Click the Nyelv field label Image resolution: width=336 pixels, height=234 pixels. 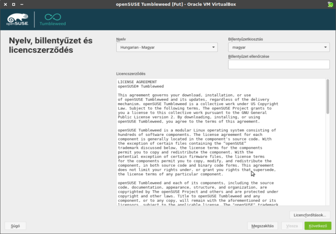coord(121,39)
